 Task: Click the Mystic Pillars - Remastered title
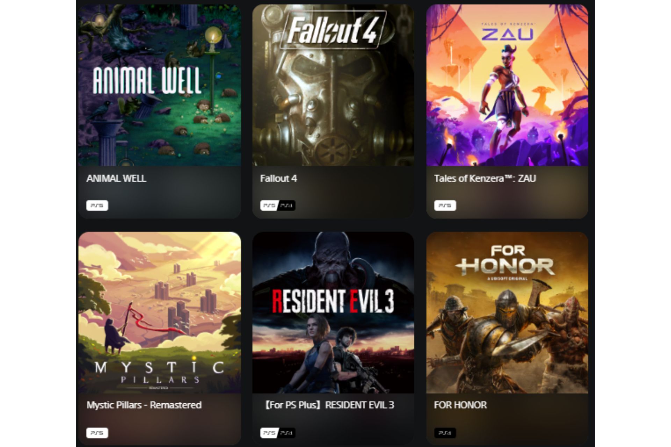pyautogui.click(x=144, y=405)
